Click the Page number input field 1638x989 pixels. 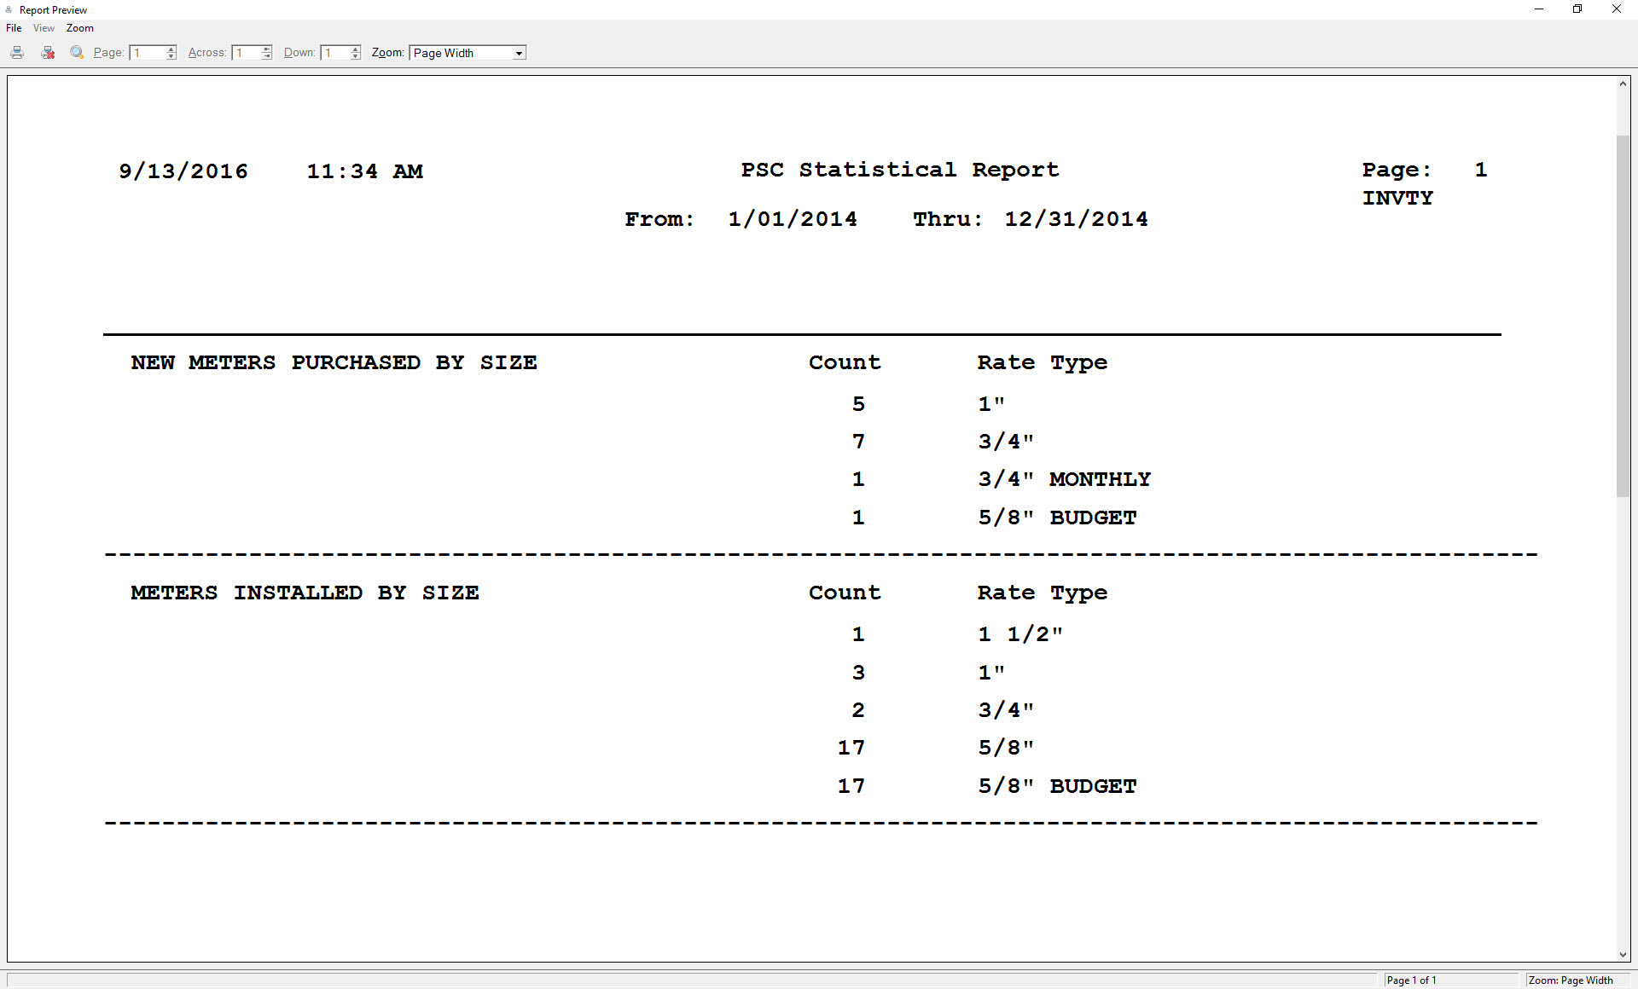(x=148, y=53)
